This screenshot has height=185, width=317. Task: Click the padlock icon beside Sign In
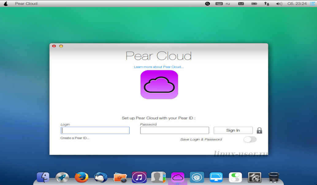pos(259,131)
